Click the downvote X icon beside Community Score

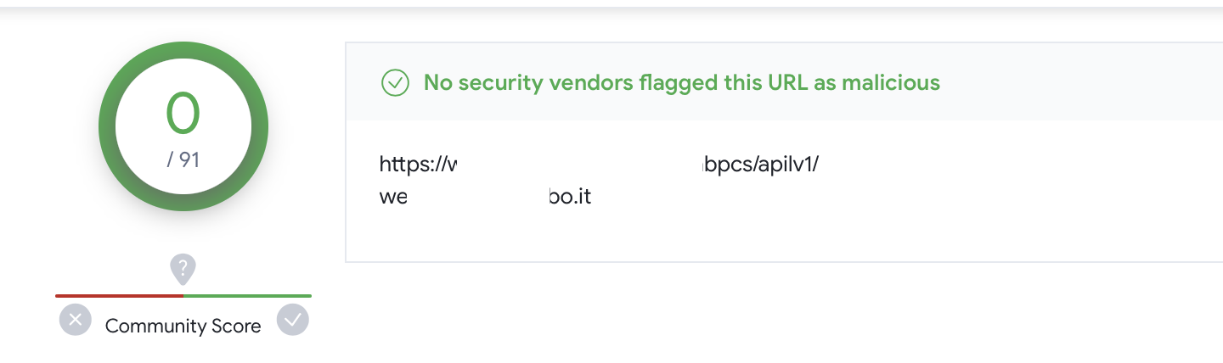[x=75, y=320]
